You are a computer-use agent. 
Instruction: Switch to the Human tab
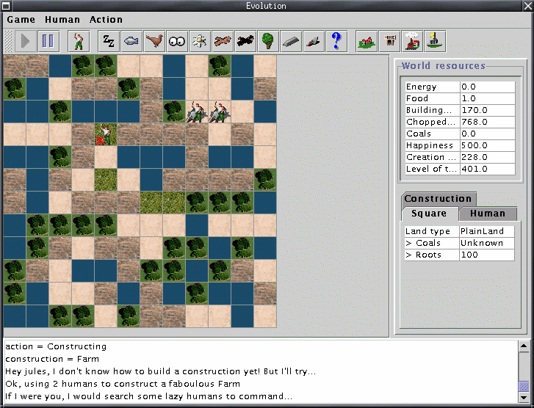pos(488,214)
